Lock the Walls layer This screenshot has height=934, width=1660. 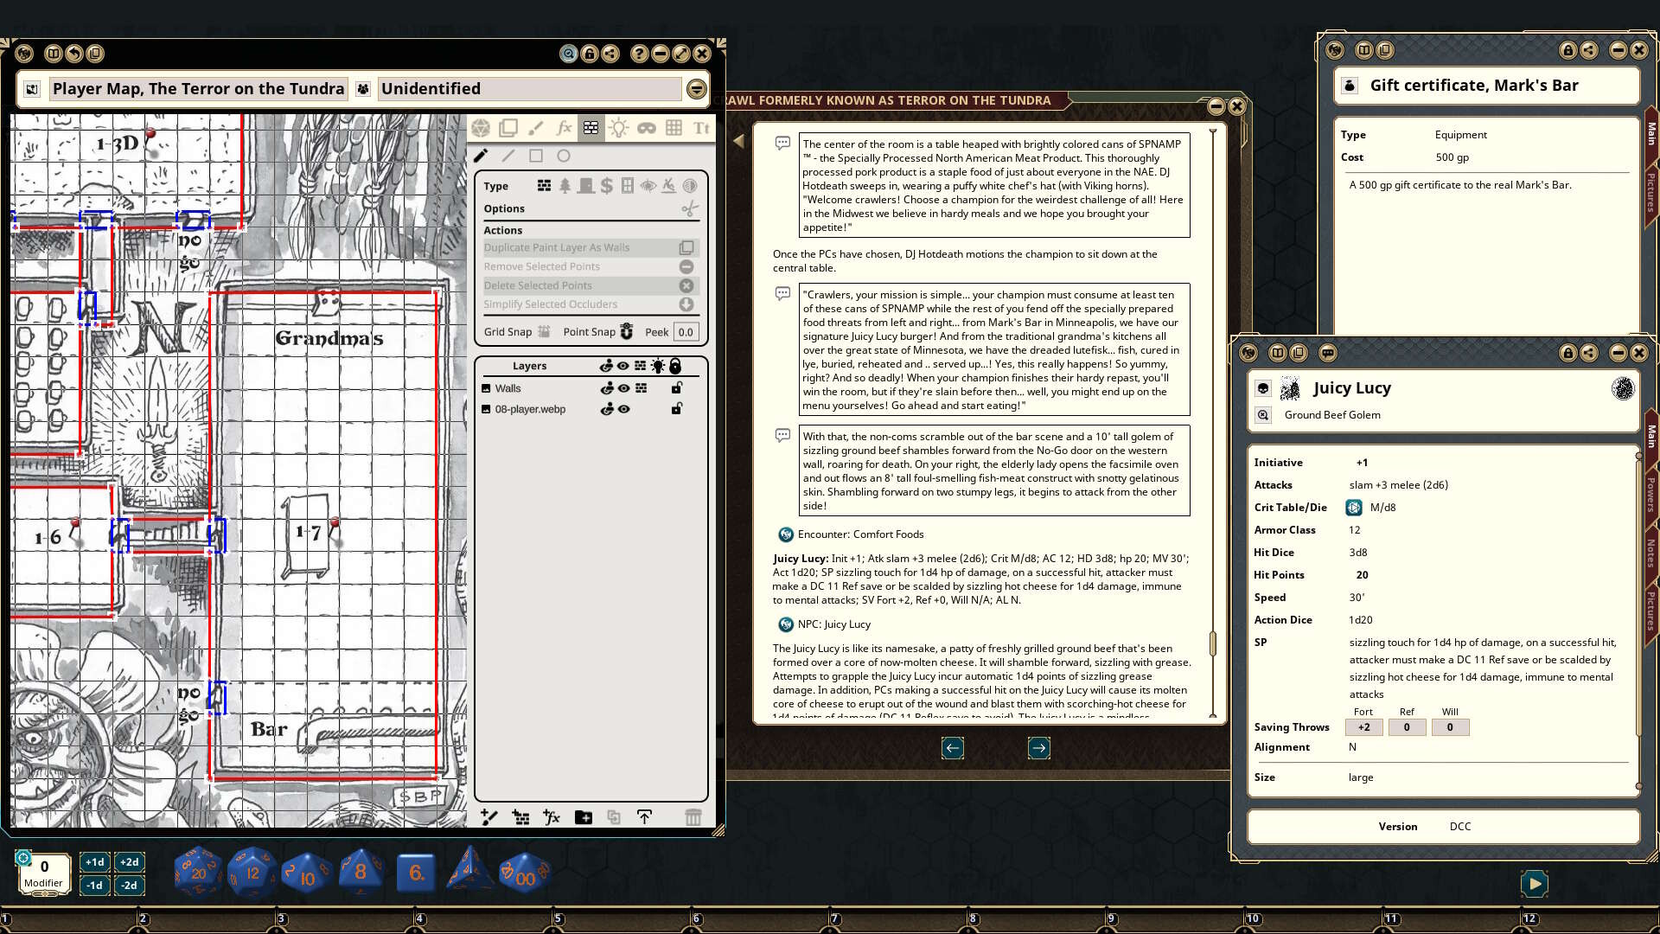[677, 388]
